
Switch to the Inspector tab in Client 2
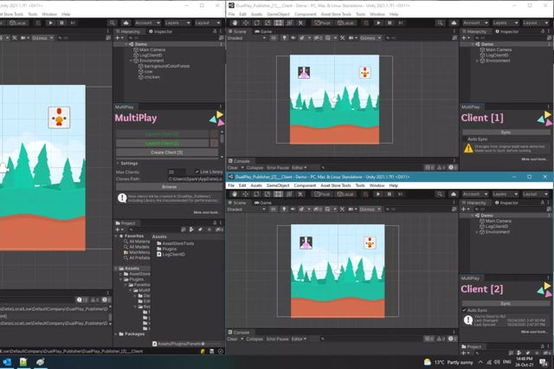pos(506,203)
